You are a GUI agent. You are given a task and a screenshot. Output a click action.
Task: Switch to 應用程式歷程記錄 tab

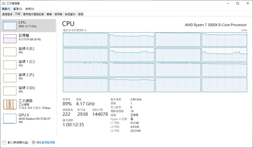coord(33,14)
